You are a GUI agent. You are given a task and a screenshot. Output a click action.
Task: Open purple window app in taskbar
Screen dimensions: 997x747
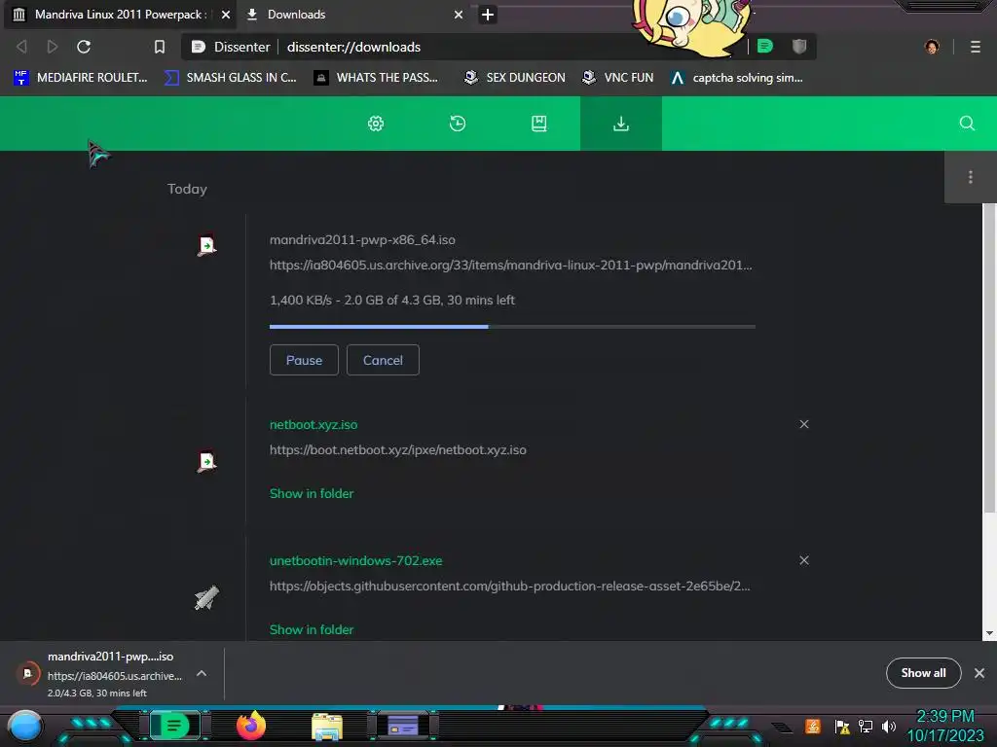click(x=403, y=726)
